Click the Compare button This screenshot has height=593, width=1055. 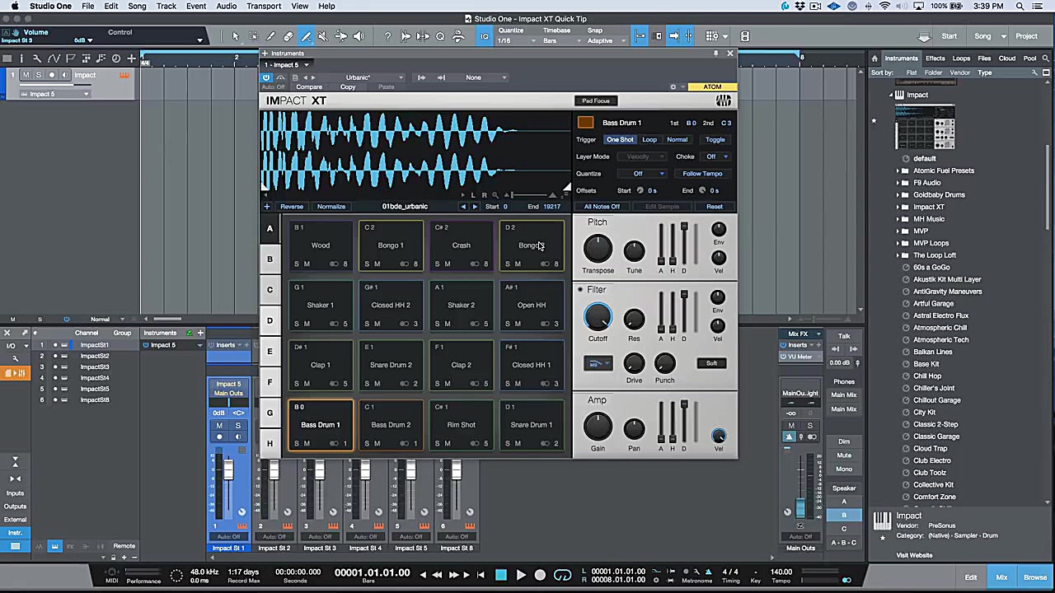[x=309, y=87]
